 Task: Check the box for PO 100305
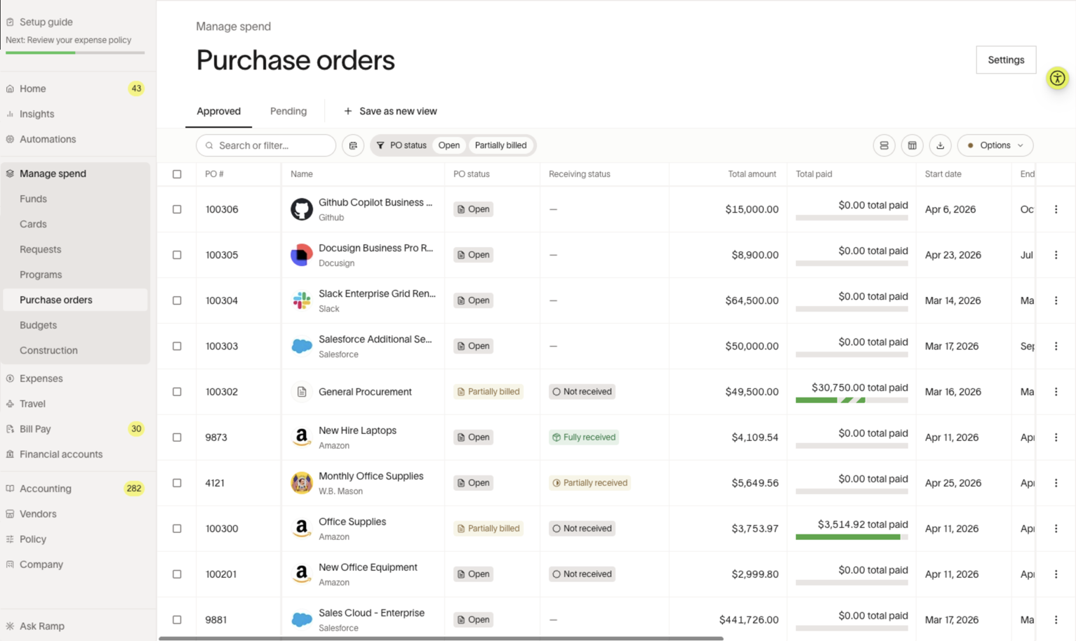click(x=177, y=255)
